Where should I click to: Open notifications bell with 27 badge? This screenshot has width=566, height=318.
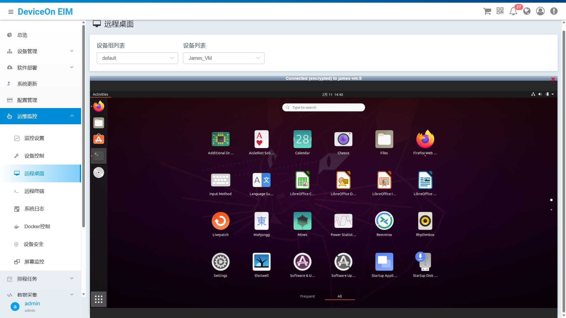pos(513,11)
